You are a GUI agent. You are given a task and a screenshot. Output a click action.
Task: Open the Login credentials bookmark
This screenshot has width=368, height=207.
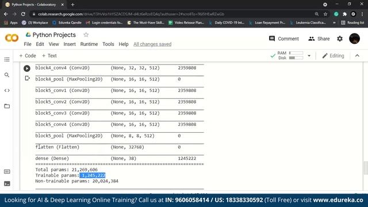point(104,22)
